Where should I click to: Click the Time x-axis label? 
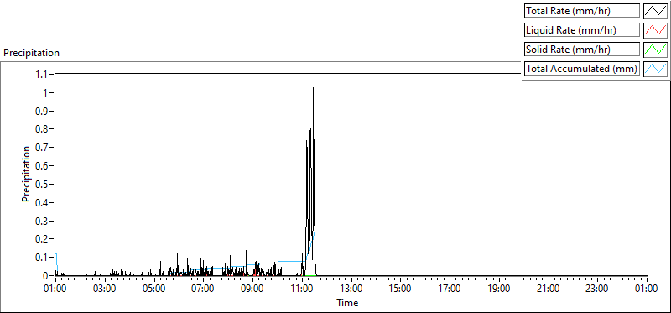pyautogui.click(x=347, y=303)
